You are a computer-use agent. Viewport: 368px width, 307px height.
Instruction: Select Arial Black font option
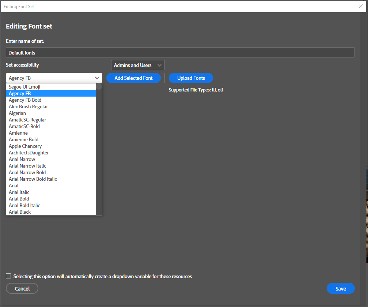coord(20,212)
